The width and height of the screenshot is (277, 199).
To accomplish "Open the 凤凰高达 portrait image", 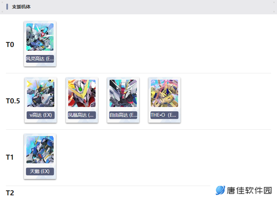I will (x=82, y=93).
